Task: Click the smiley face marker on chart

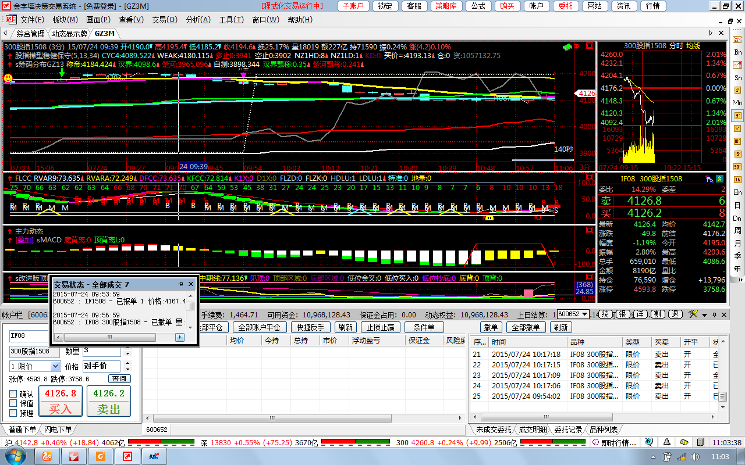Action: tap(8, 77)
